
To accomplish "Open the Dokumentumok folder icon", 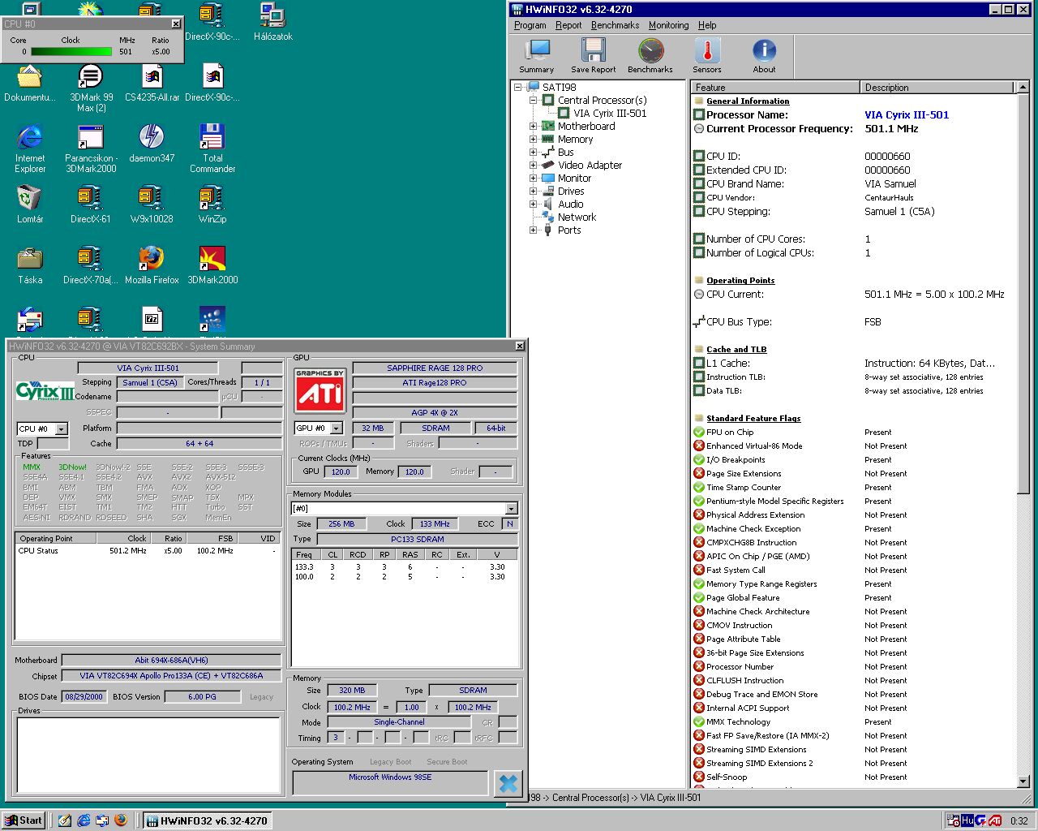I will [x=30, y=83].
